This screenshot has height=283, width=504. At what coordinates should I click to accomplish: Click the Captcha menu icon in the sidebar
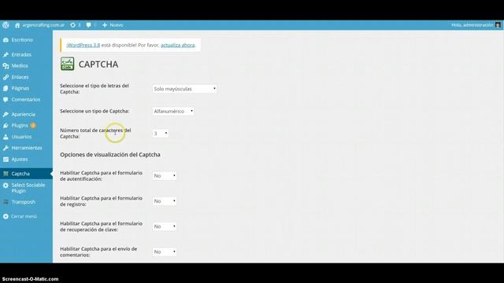click(x=6, y=174)
